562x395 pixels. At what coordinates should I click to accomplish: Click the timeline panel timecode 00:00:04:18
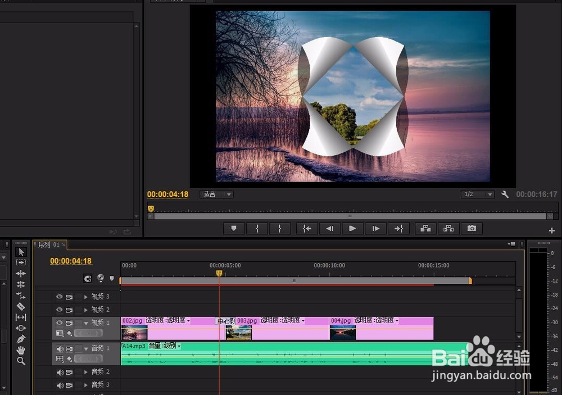click(x=71, y=261)
